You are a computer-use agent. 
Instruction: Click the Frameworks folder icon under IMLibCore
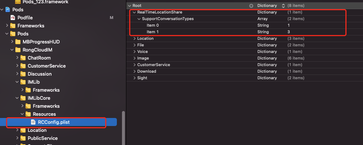(28, 106)
